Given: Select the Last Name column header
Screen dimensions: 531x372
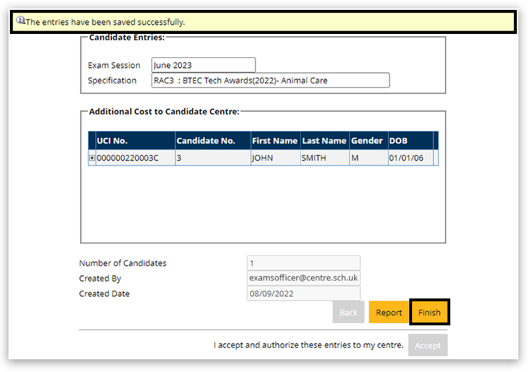Looking at the screenshot, I should [x=324, y=141].
